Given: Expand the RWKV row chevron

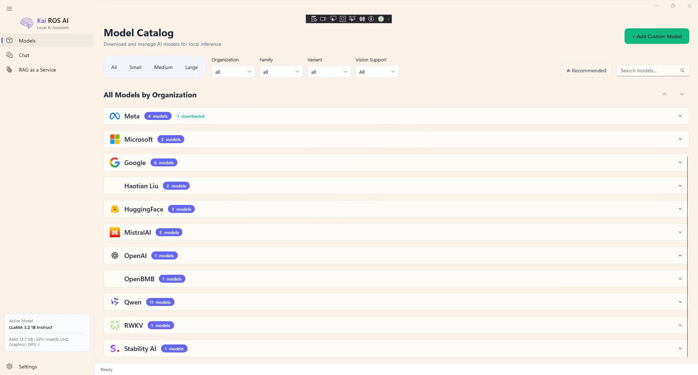Looking at the screenshot, I should [680, 325].
